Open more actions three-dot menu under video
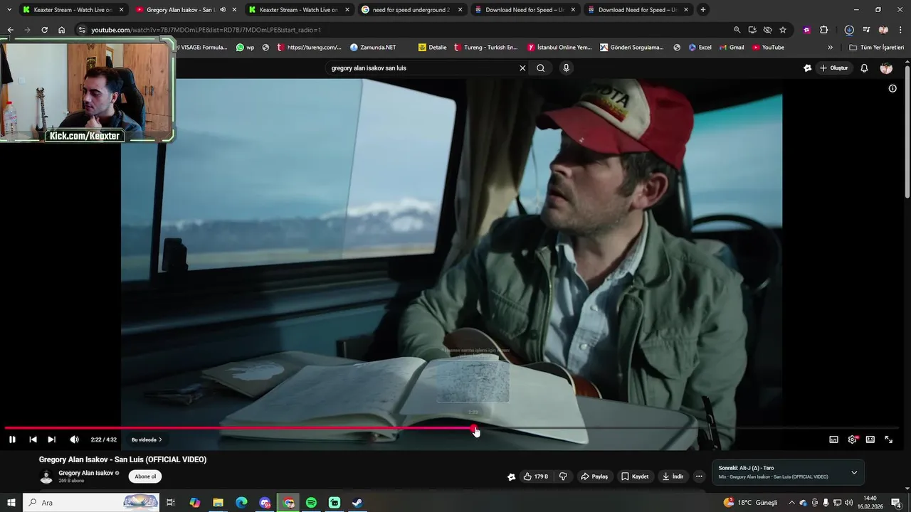Image resolution: width=911 pixels, height=512 pixels. click(699, 476)
